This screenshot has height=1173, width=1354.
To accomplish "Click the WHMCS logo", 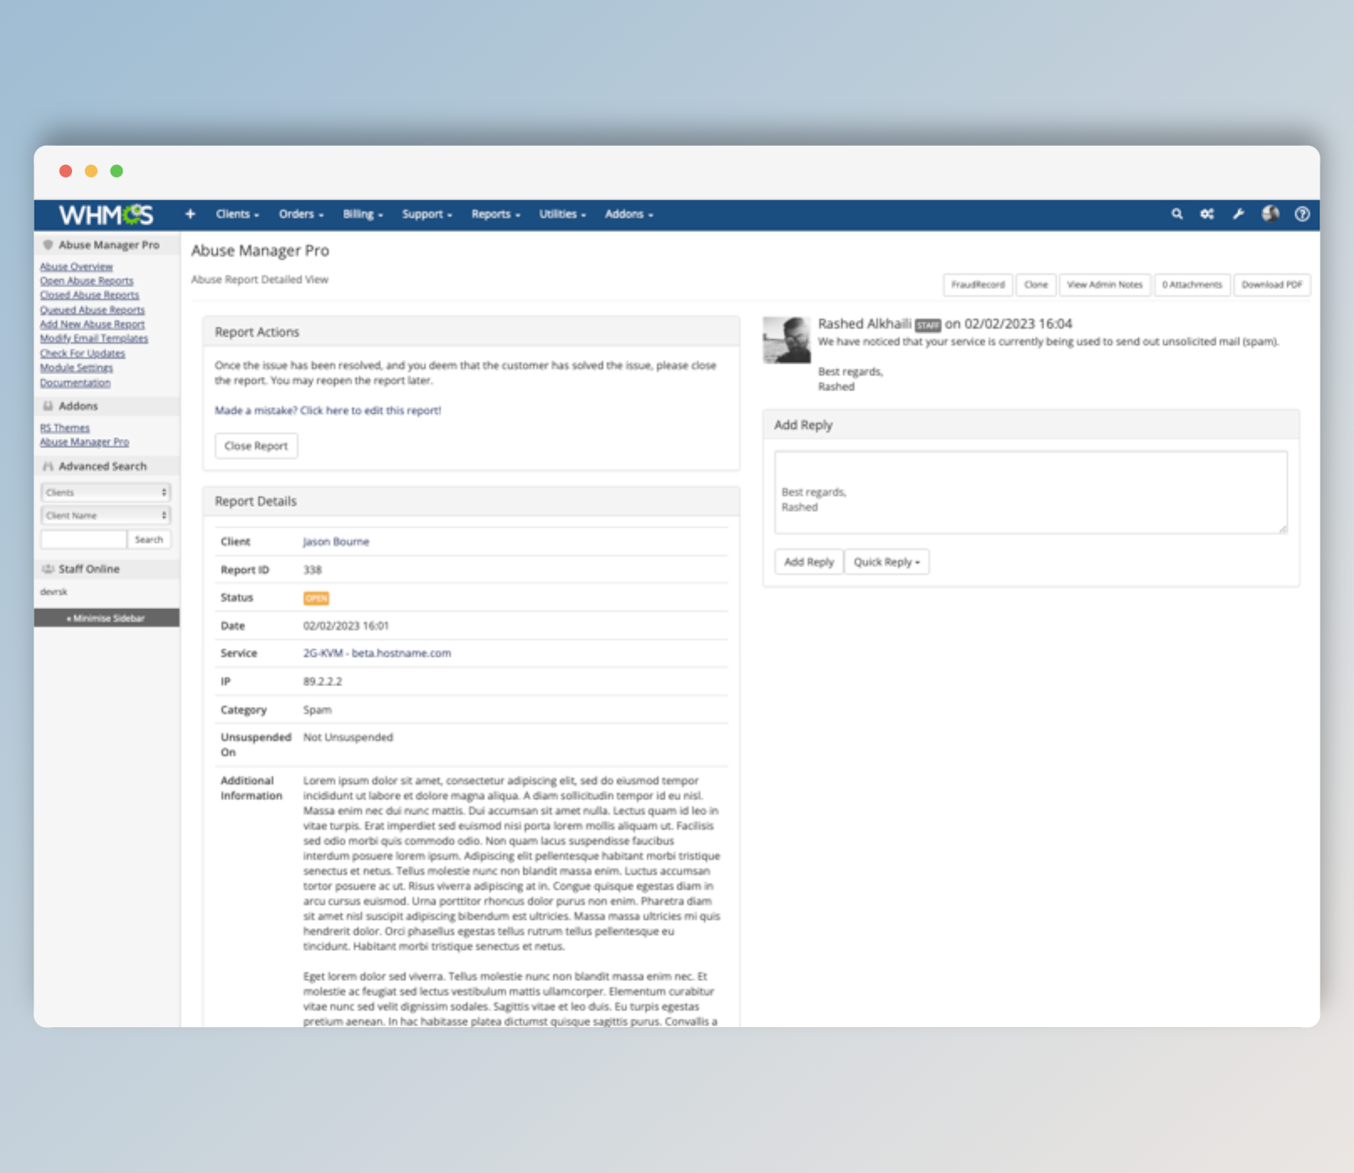I will (x=106, y=214).
